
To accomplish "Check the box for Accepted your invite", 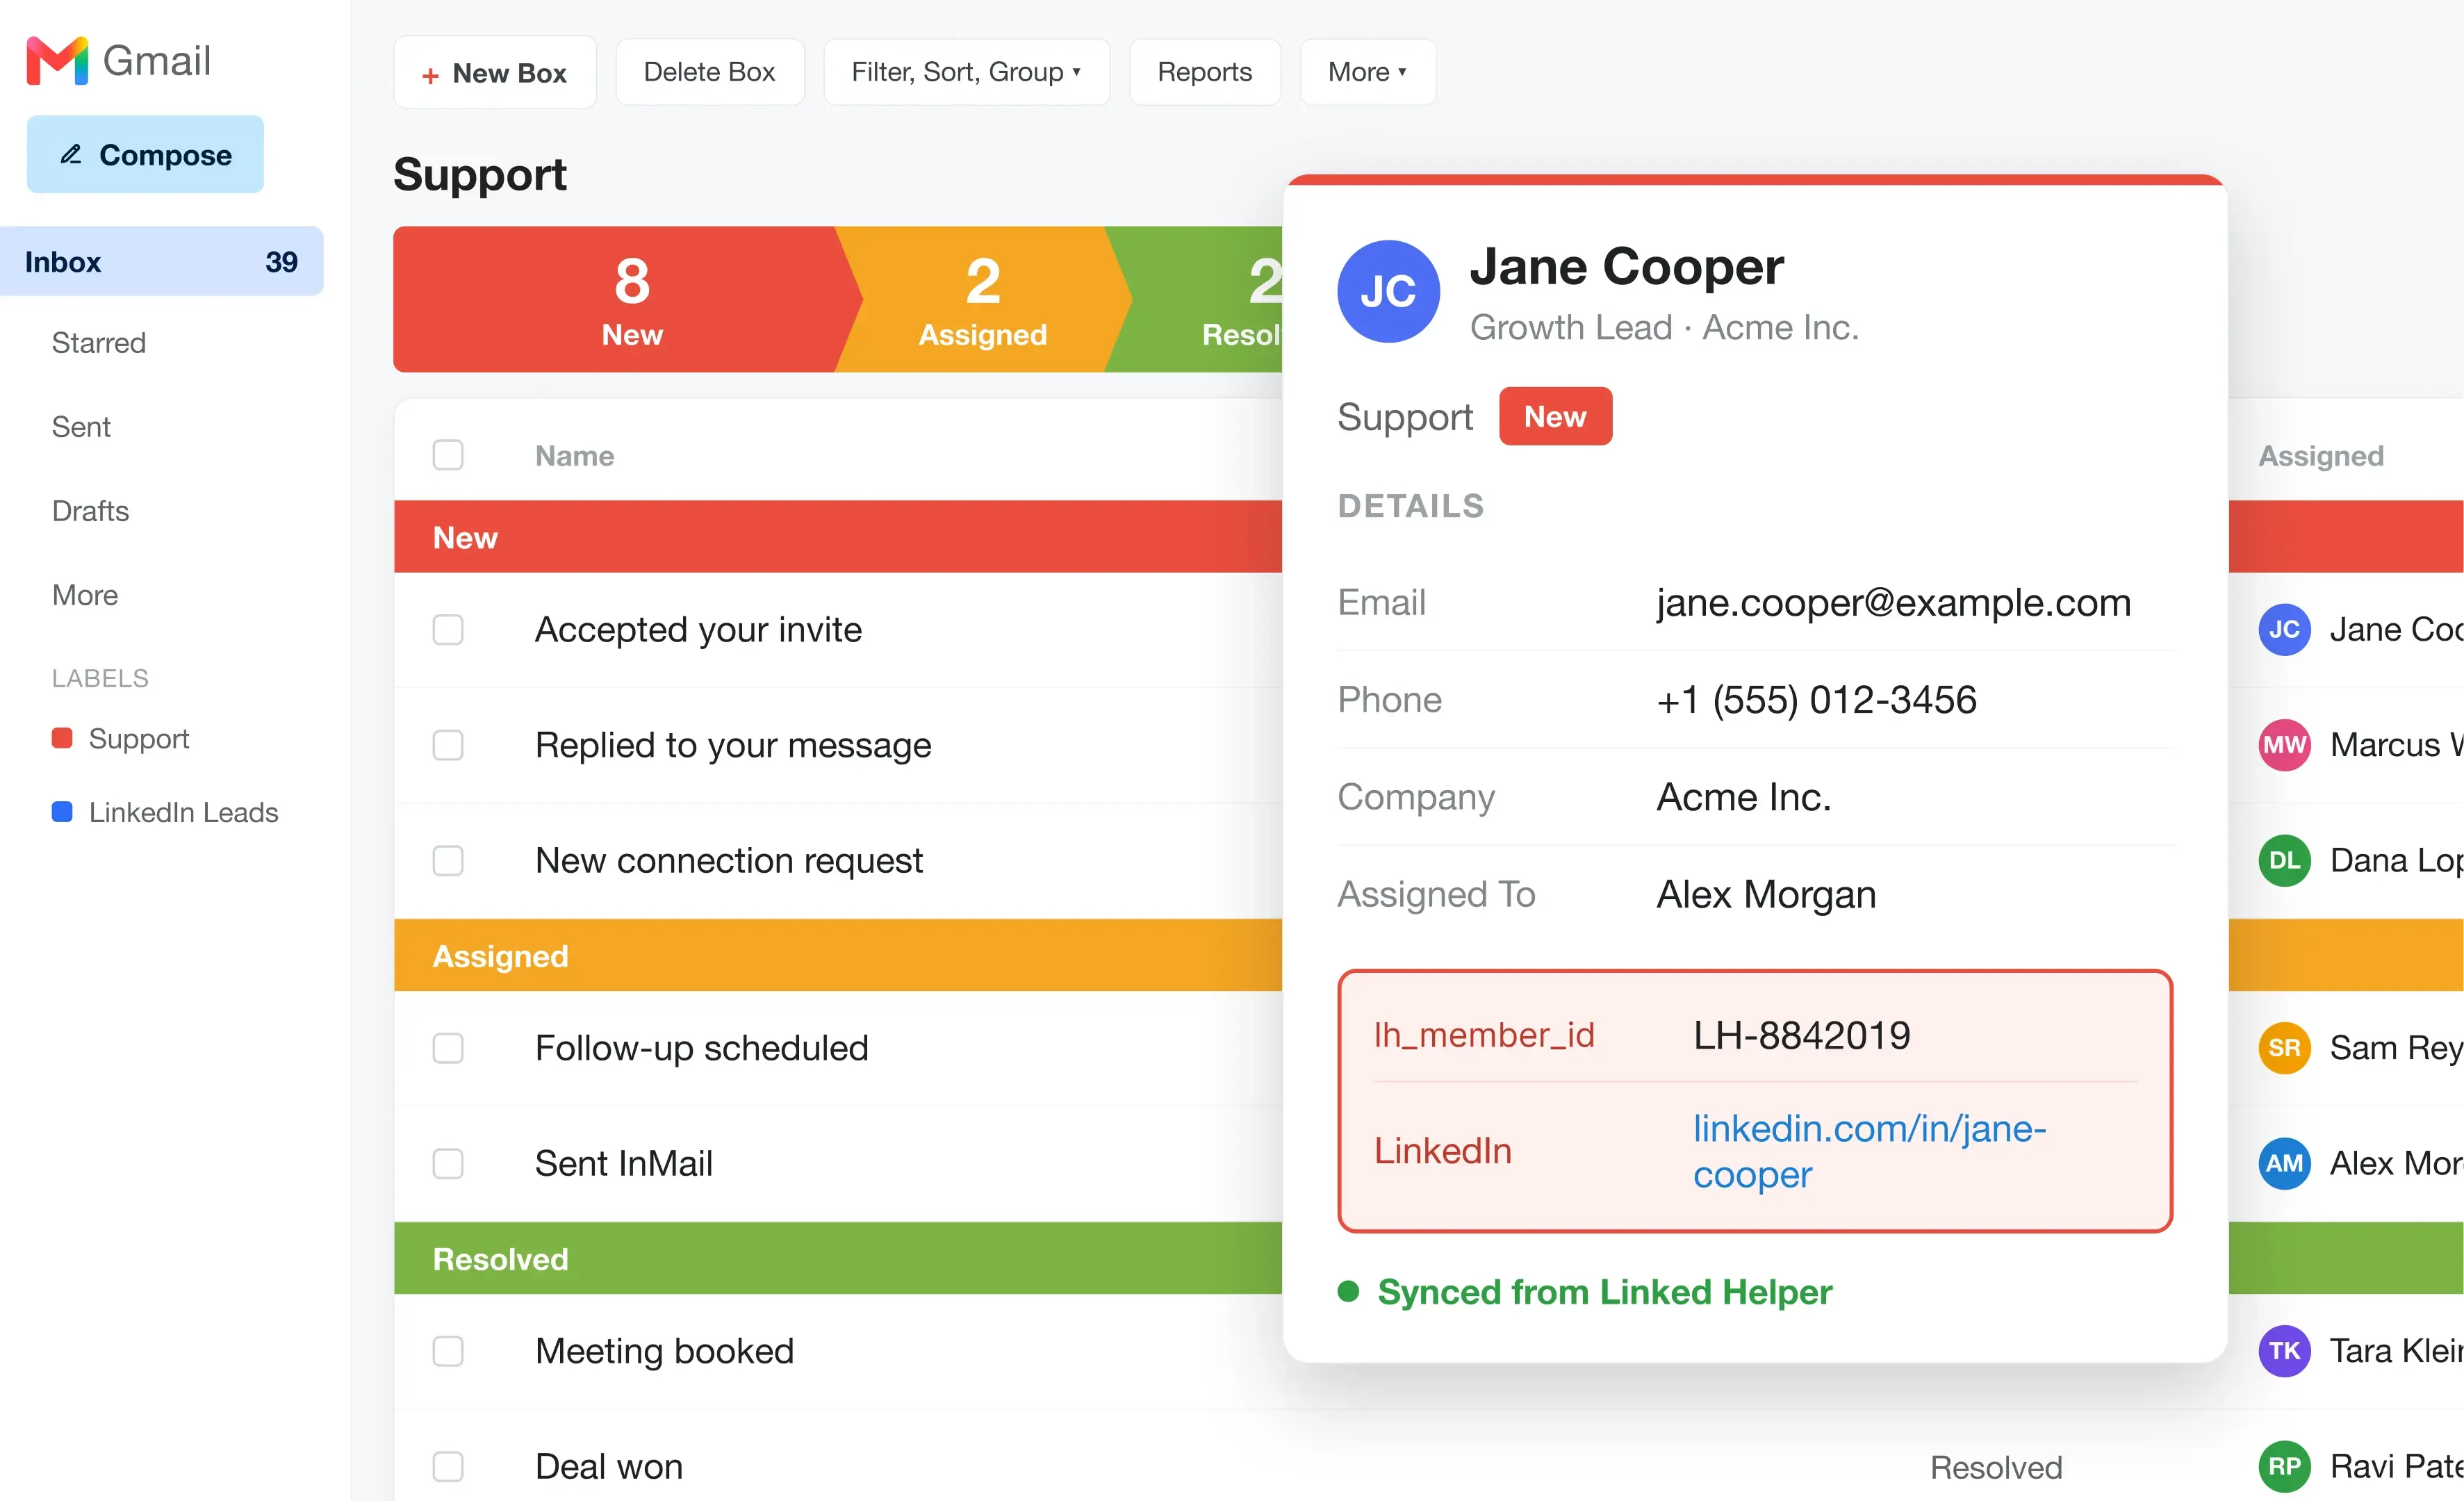I will click(x=448, y=630).
